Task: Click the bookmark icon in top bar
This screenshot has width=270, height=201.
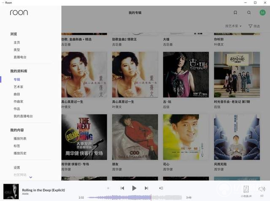Action: point(235,13)
